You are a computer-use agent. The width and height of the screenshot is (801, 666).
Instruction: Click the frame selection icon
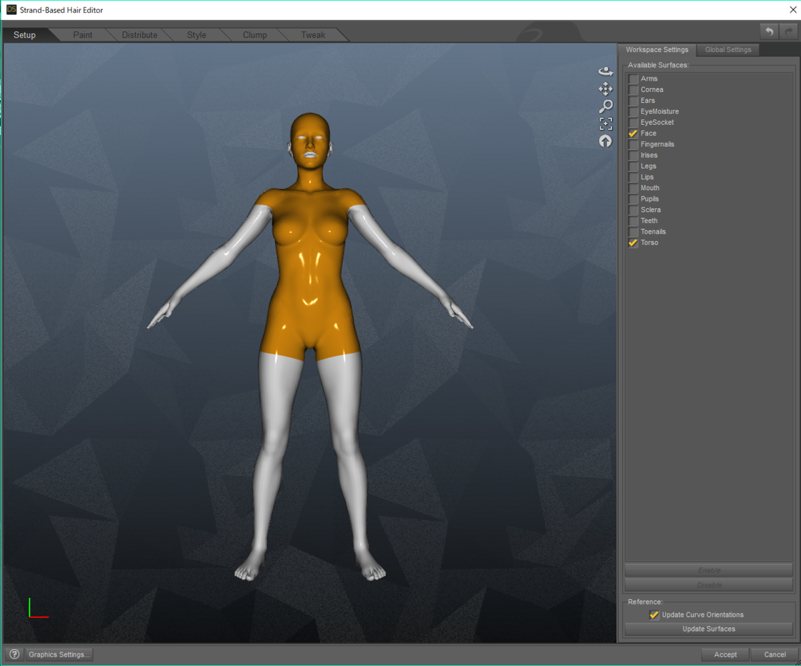click(x=605, y=123)
